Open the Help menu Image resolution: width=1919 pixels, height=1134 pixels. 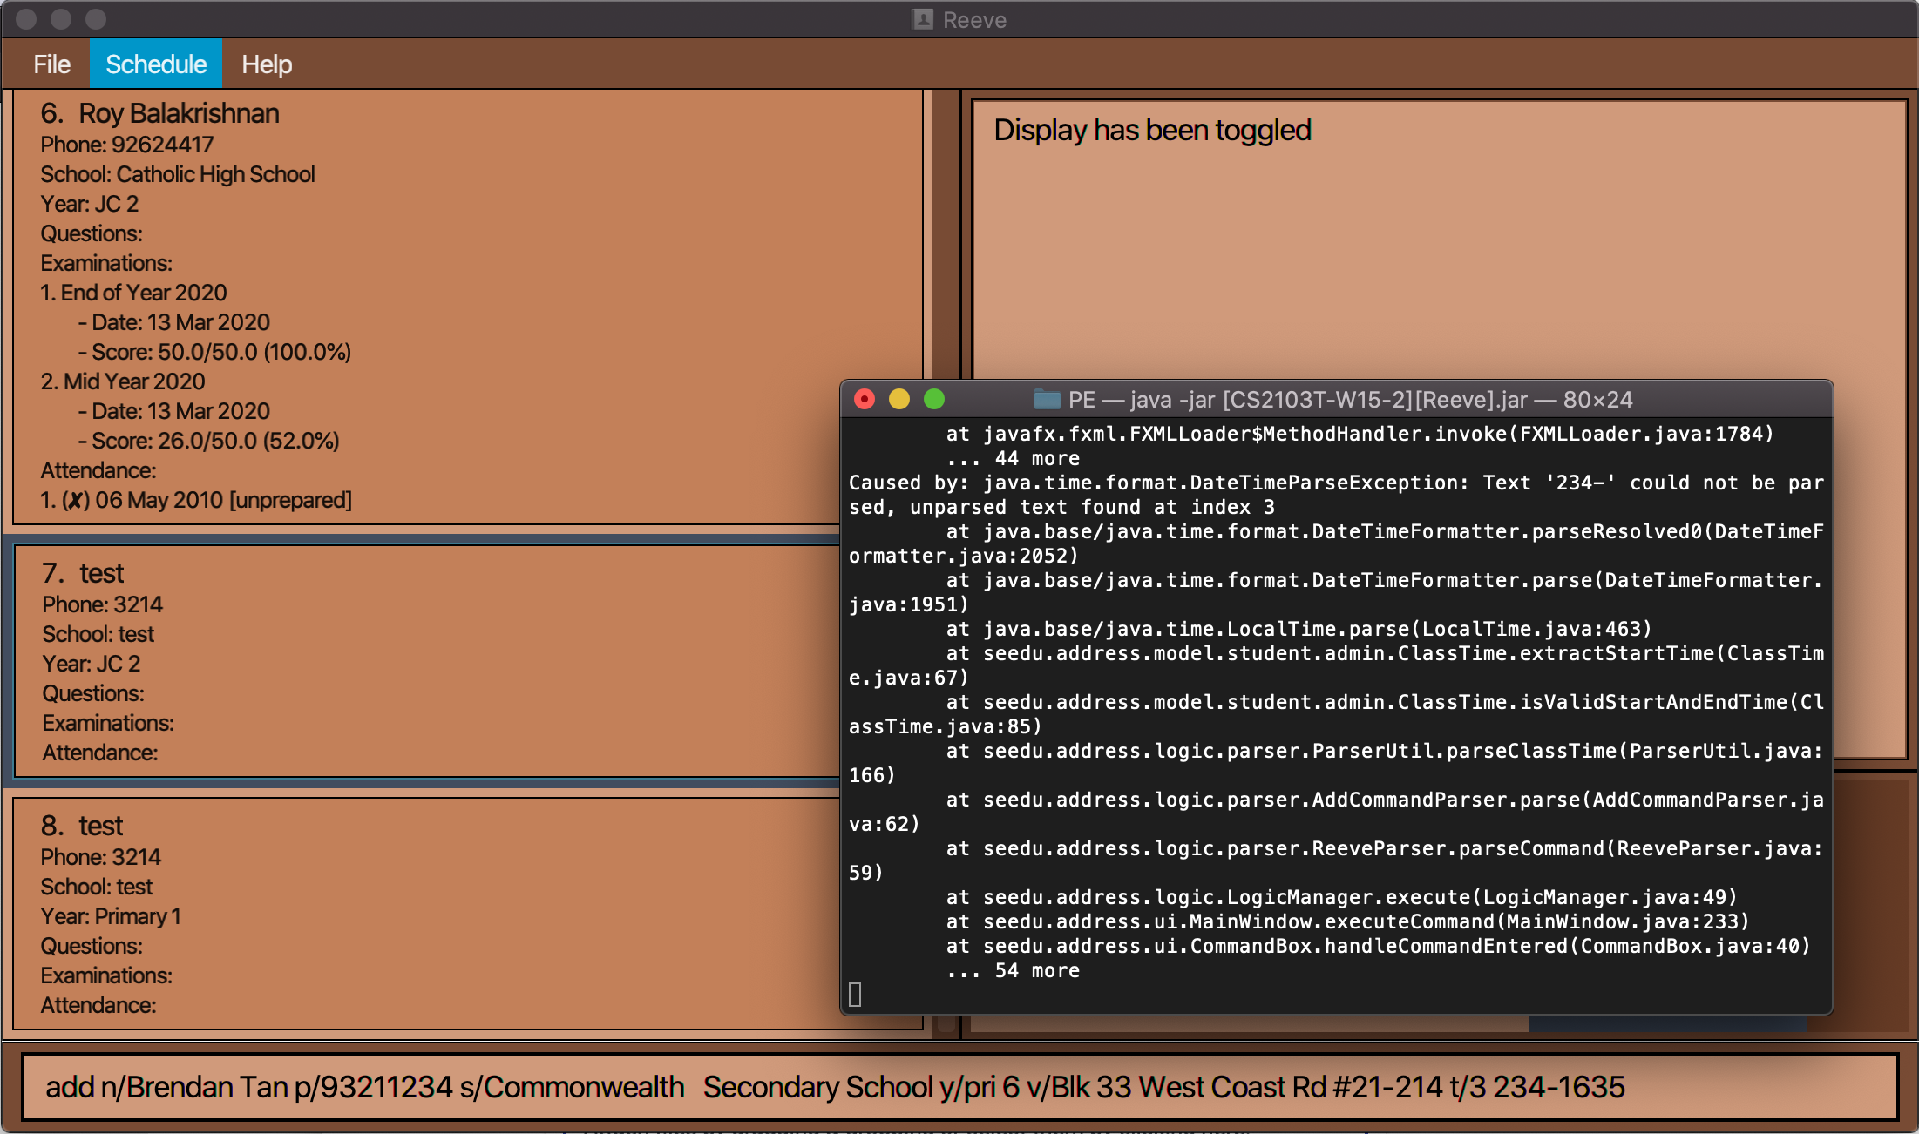coord(266,64)
